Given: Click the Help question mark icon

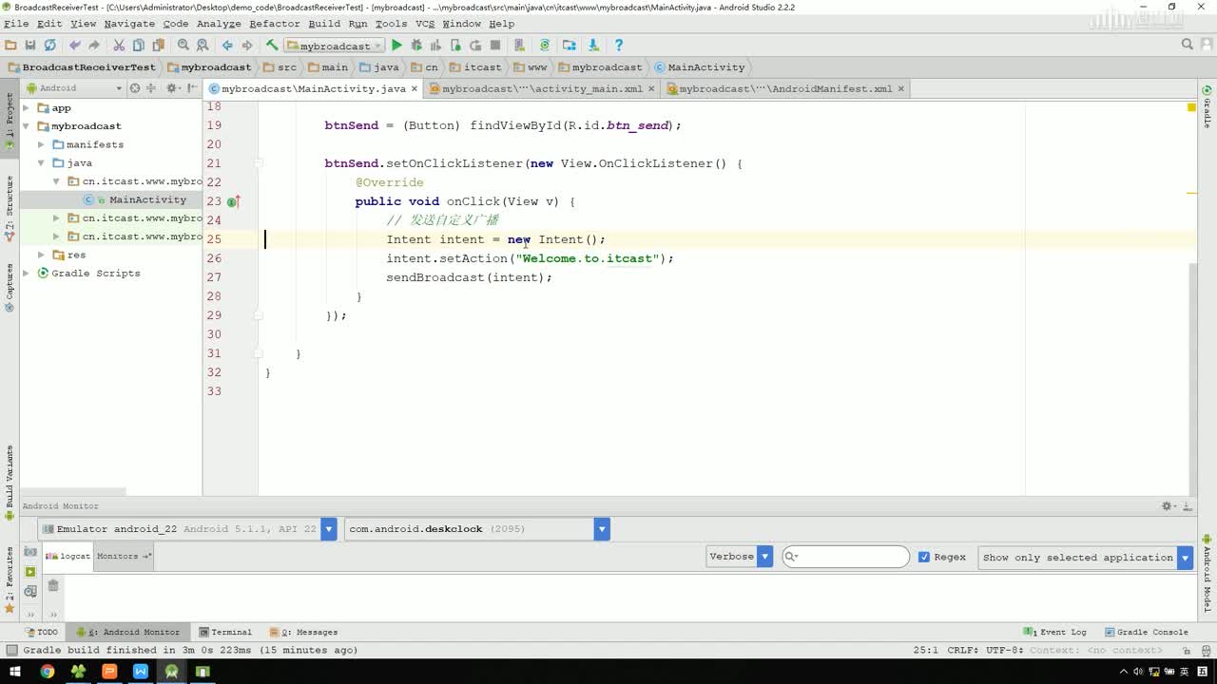Looking at the screenshot, I should point(619,45).
